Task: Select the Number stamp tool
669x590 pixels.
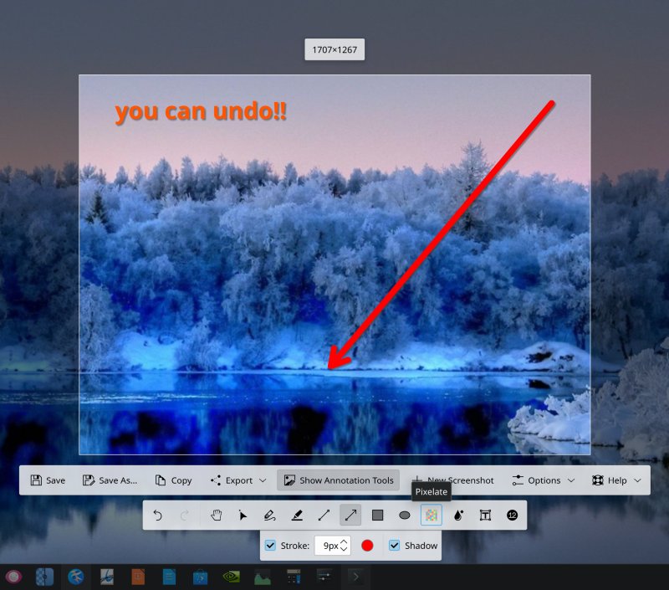Action: click(x=513, y=516)
